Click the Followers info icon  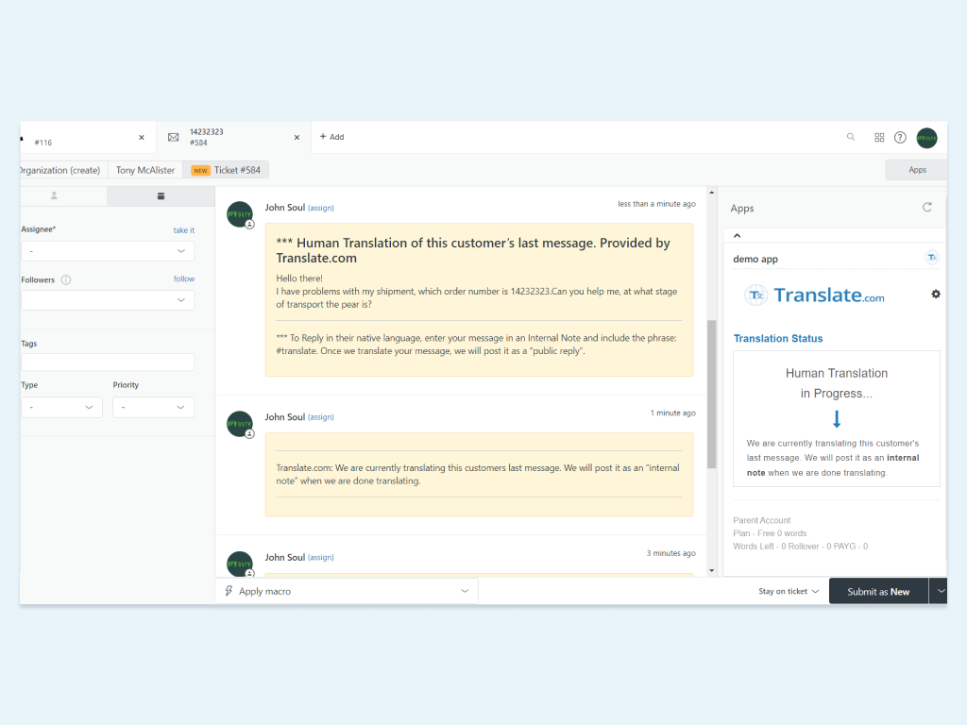[66, 279]
